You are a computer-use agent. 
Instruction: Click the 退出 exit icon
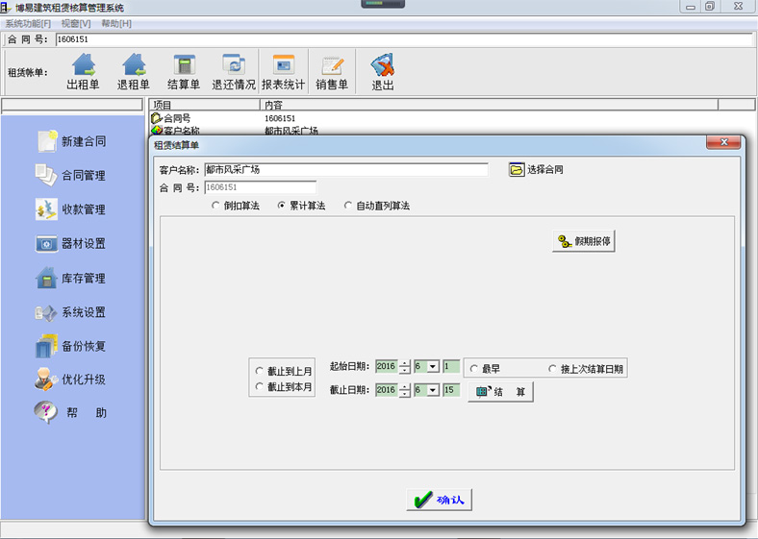[x=383, y=65]
